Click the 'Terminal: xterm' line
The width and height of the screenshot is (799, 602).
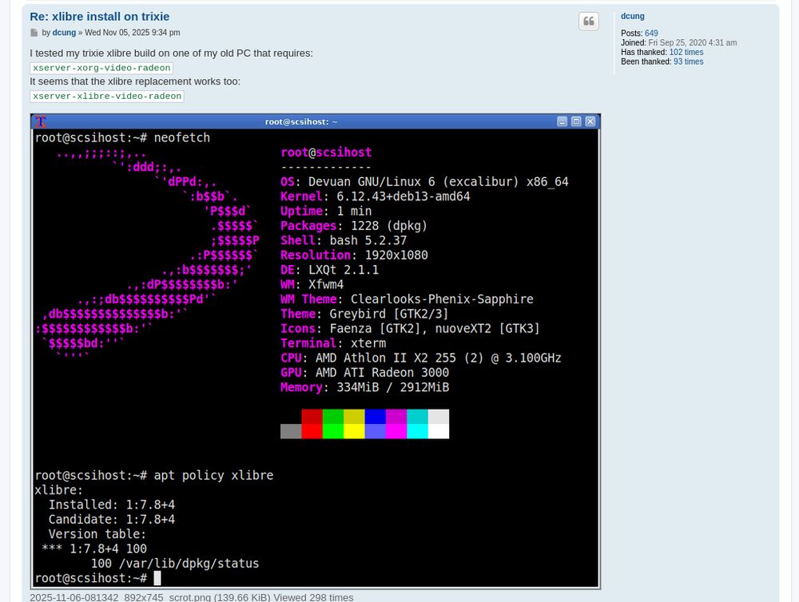[x=332, y=343]
